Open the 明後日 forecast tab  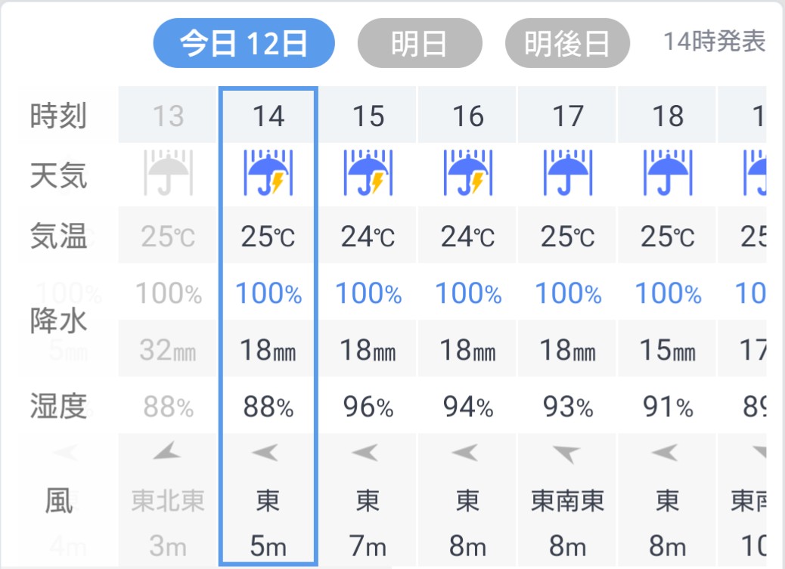(567, 43)
